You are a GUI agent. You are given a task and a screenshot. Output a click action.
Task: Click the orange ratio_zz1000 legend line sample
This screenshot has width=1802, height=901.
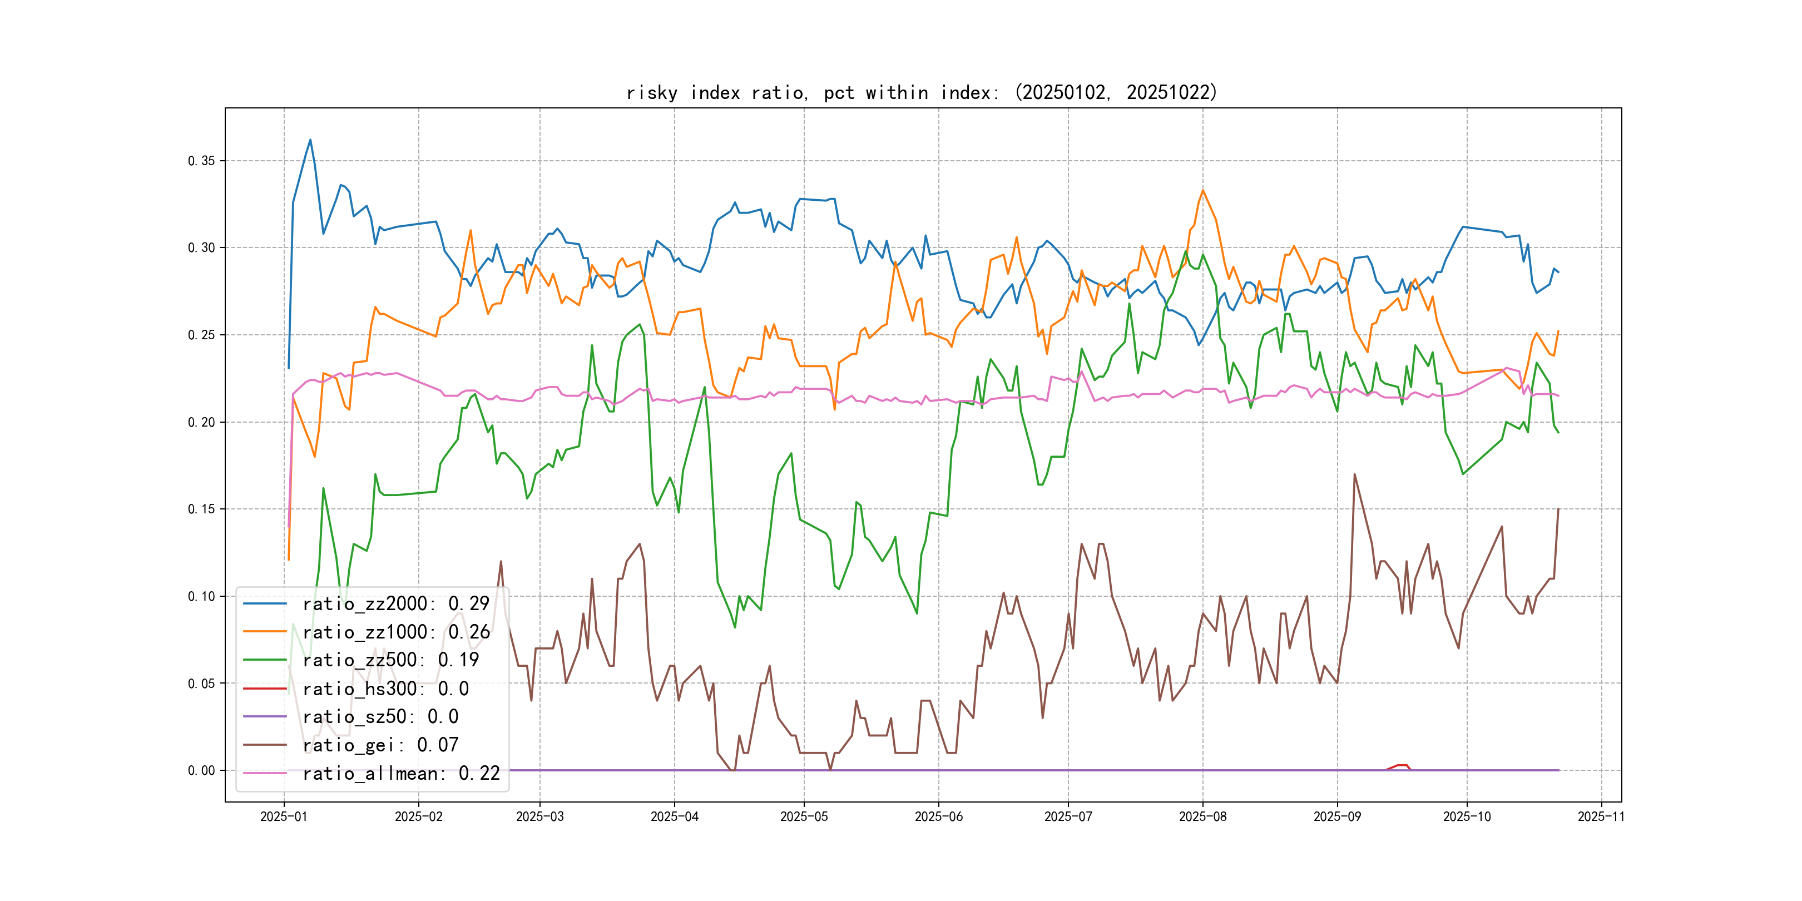pos(264,632)
